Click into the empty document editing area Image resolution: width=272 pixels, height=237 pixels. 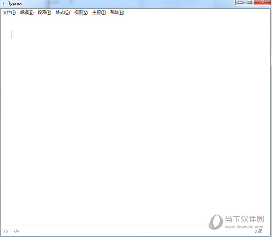click(135, 121)
